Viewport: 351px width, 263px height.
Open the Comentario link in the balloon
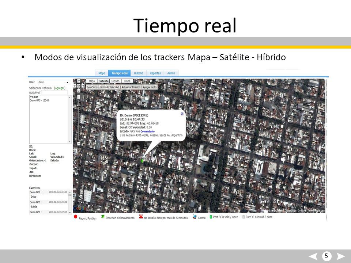pyautogui.click(x=147, y=131)
